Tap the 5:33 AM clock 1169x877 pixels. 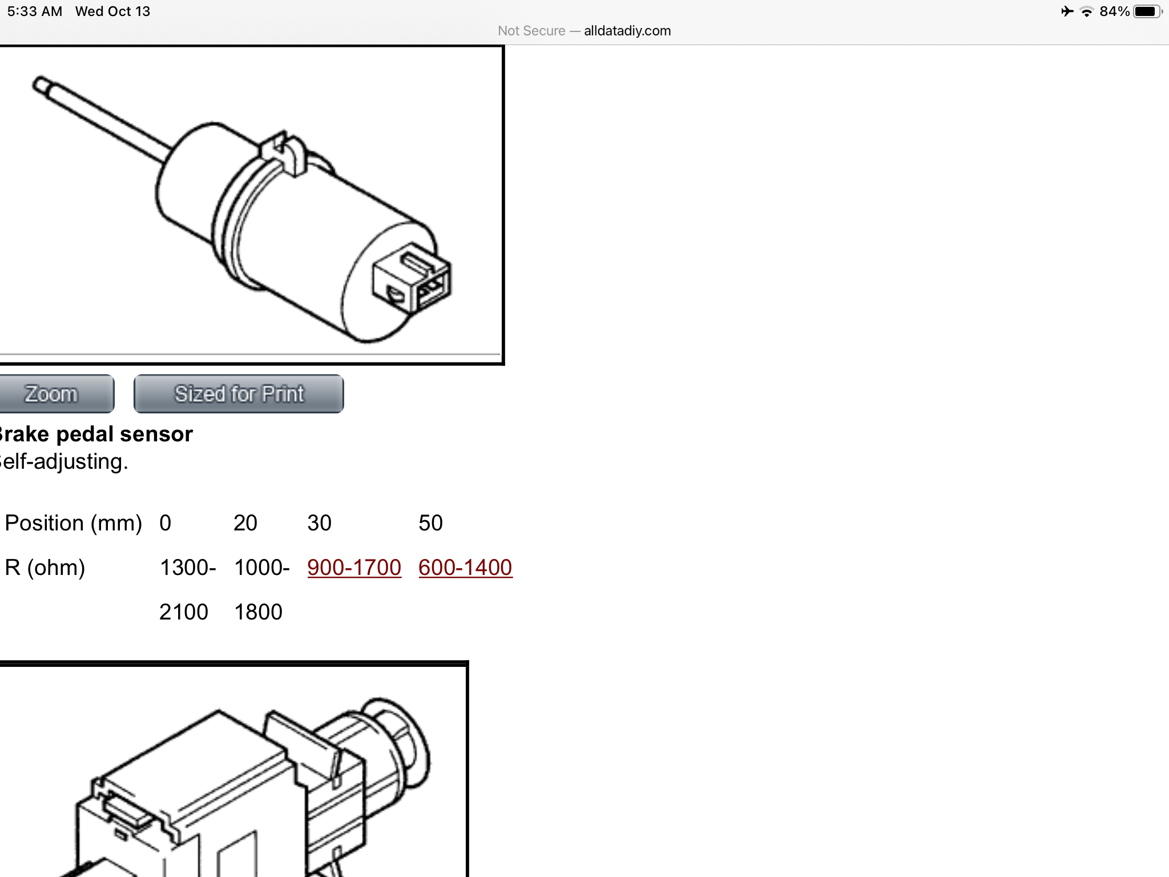click(x=34, y=11)
